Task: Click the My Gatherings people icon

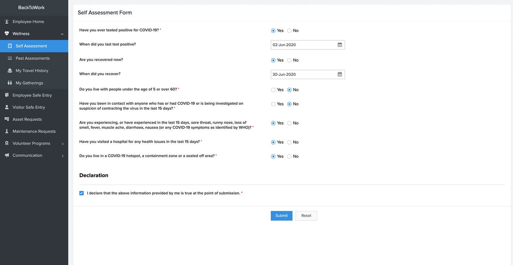Action: pos(10,83)
